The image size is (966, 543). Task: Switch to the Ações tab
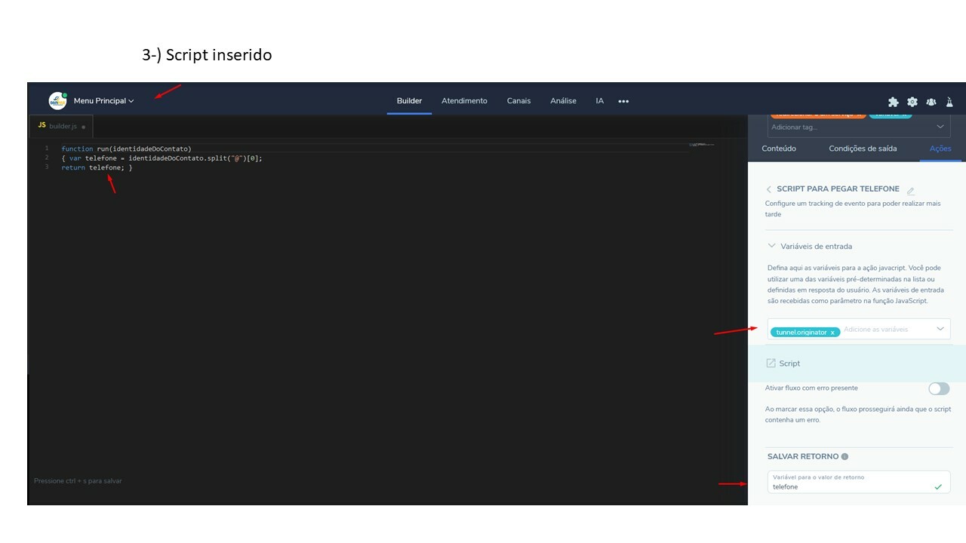[x=940, y=149]
